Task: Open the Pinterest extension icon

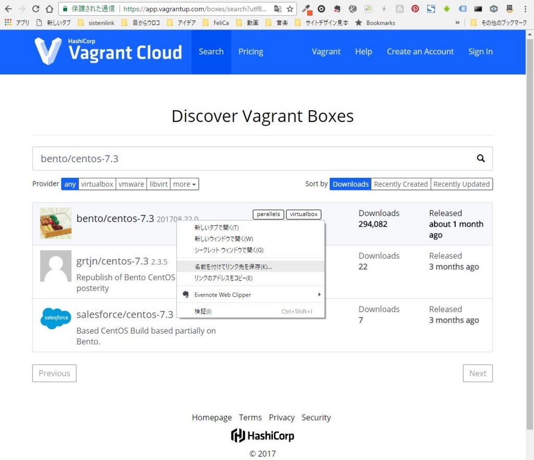Action: coord(415,9)
